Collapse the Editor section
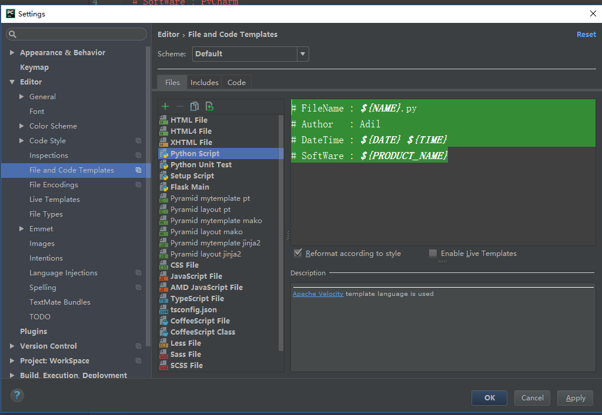The image size is (602, 415). pyautogui.click(x=12, y=82)
